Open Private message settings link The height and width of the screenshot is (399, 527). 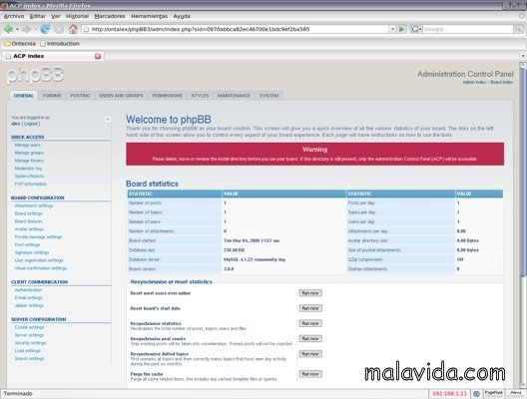38,236
